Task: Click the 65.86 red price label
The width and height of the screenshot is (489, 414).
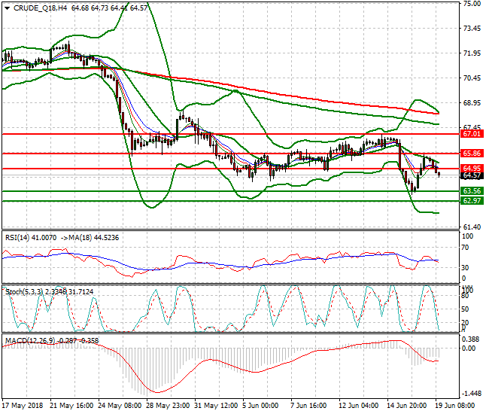Action: (472, 154)
